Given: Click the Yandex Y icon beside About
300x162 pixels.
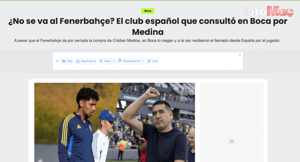Looking at the screenshot, I should pos(101,61).
